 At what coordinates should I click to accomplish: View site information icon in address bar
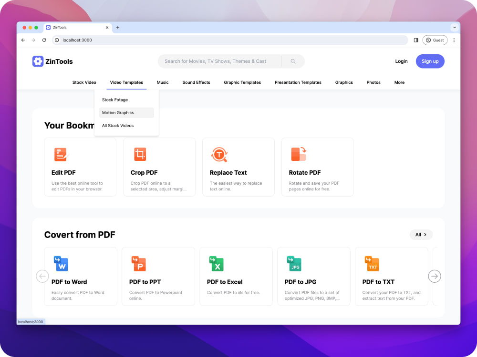point(57,40)
